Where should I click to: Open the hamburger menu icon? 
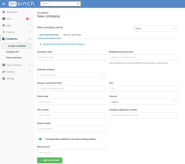click(x=4, y=4)
